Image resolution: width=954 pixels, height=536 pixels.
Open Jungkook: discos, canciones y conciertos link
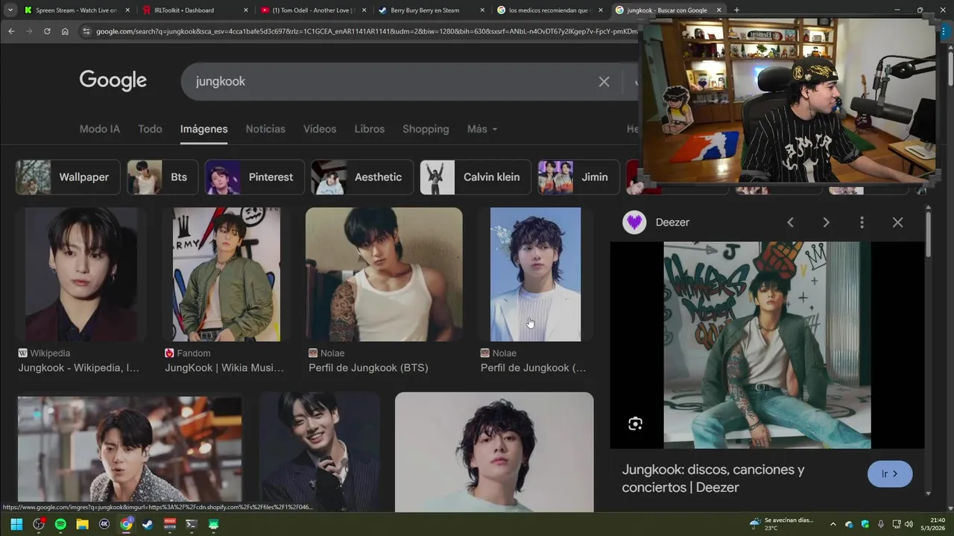click(713, 479)
